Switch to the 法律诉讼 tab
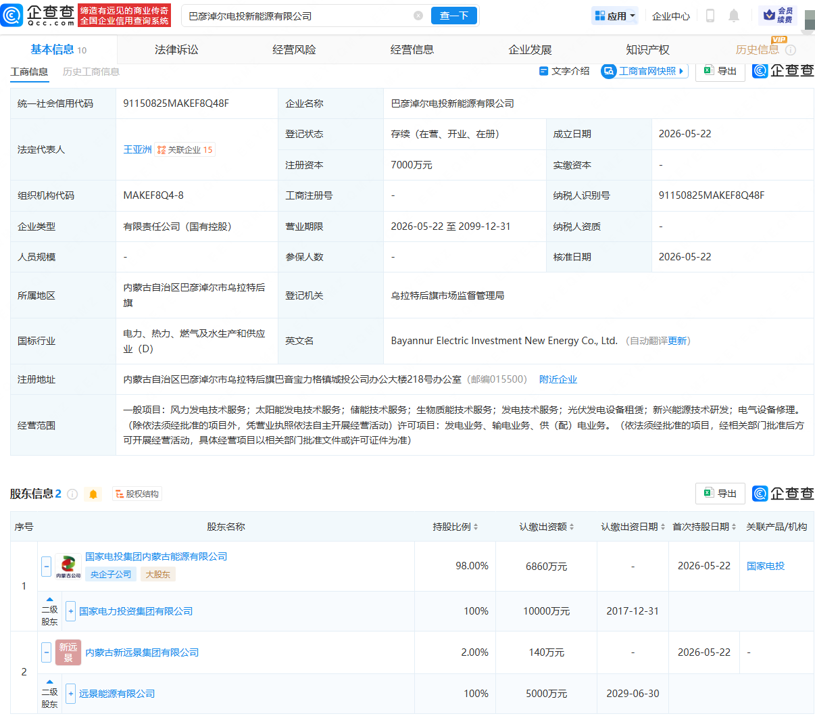Image resolution: width=815 pixels, height=716 pixels. pyautogui.click(x=176, y=50)
